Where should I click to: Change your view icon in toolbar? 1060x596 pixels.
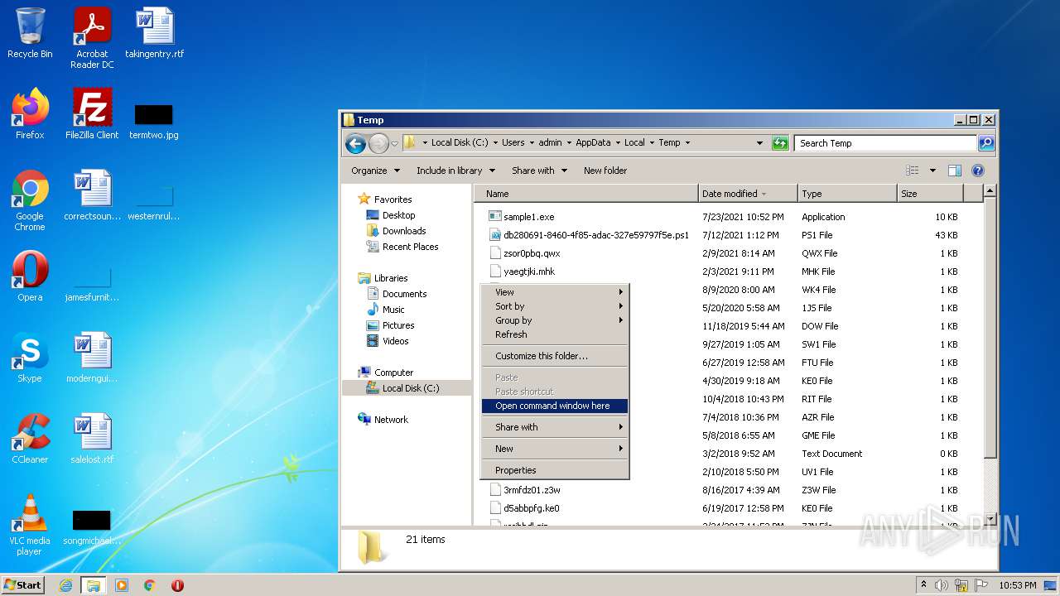pyautogui.click(x=912, y=171)
